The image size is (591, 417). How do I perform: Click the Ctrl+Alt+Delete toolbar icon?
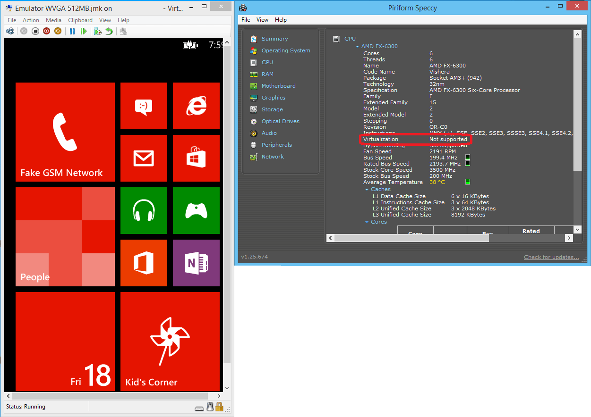coord(10,31)
